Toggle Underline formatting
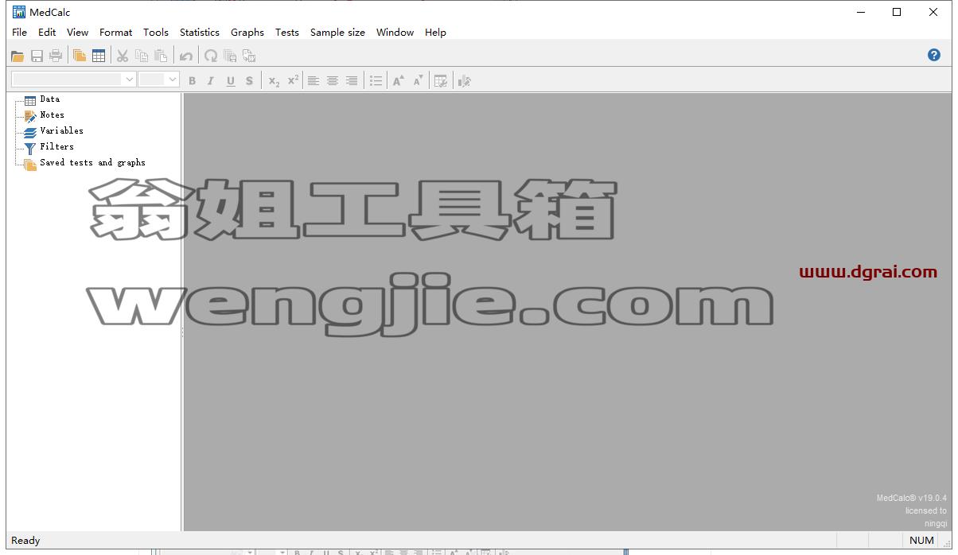Image resolution: width=958 pixels, height=555 pixels. 231,80
